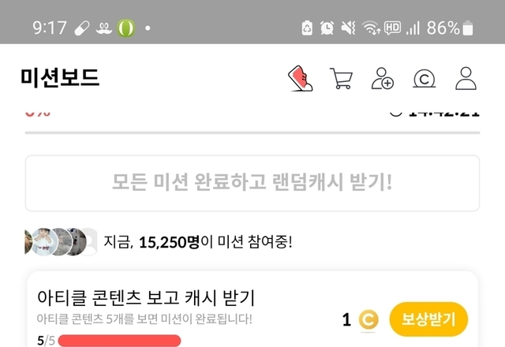Tap the 86% battery indicator
505x347 pixels.
point(450,28)
